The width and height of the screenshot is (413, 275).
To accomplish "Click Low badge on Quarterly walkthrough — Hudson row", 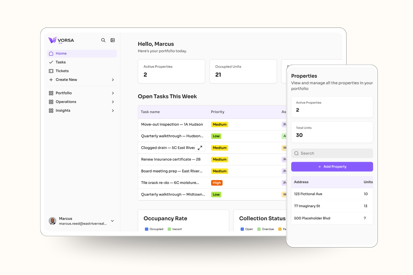I will pyautogui.click(x=216, y=136).
